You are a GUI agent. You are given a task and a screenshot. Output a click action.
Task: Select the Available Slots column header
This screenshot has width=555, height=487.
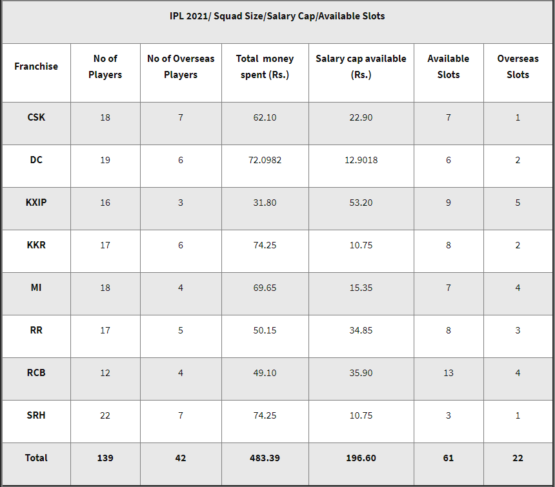[x=448, y=66]
